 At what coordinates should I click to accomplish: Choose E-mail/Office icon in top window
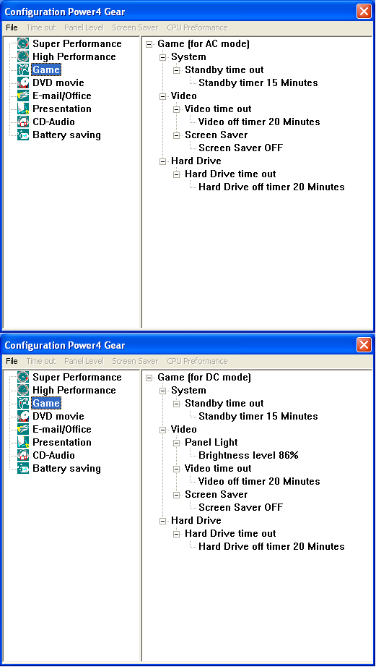tap(23, 95)
